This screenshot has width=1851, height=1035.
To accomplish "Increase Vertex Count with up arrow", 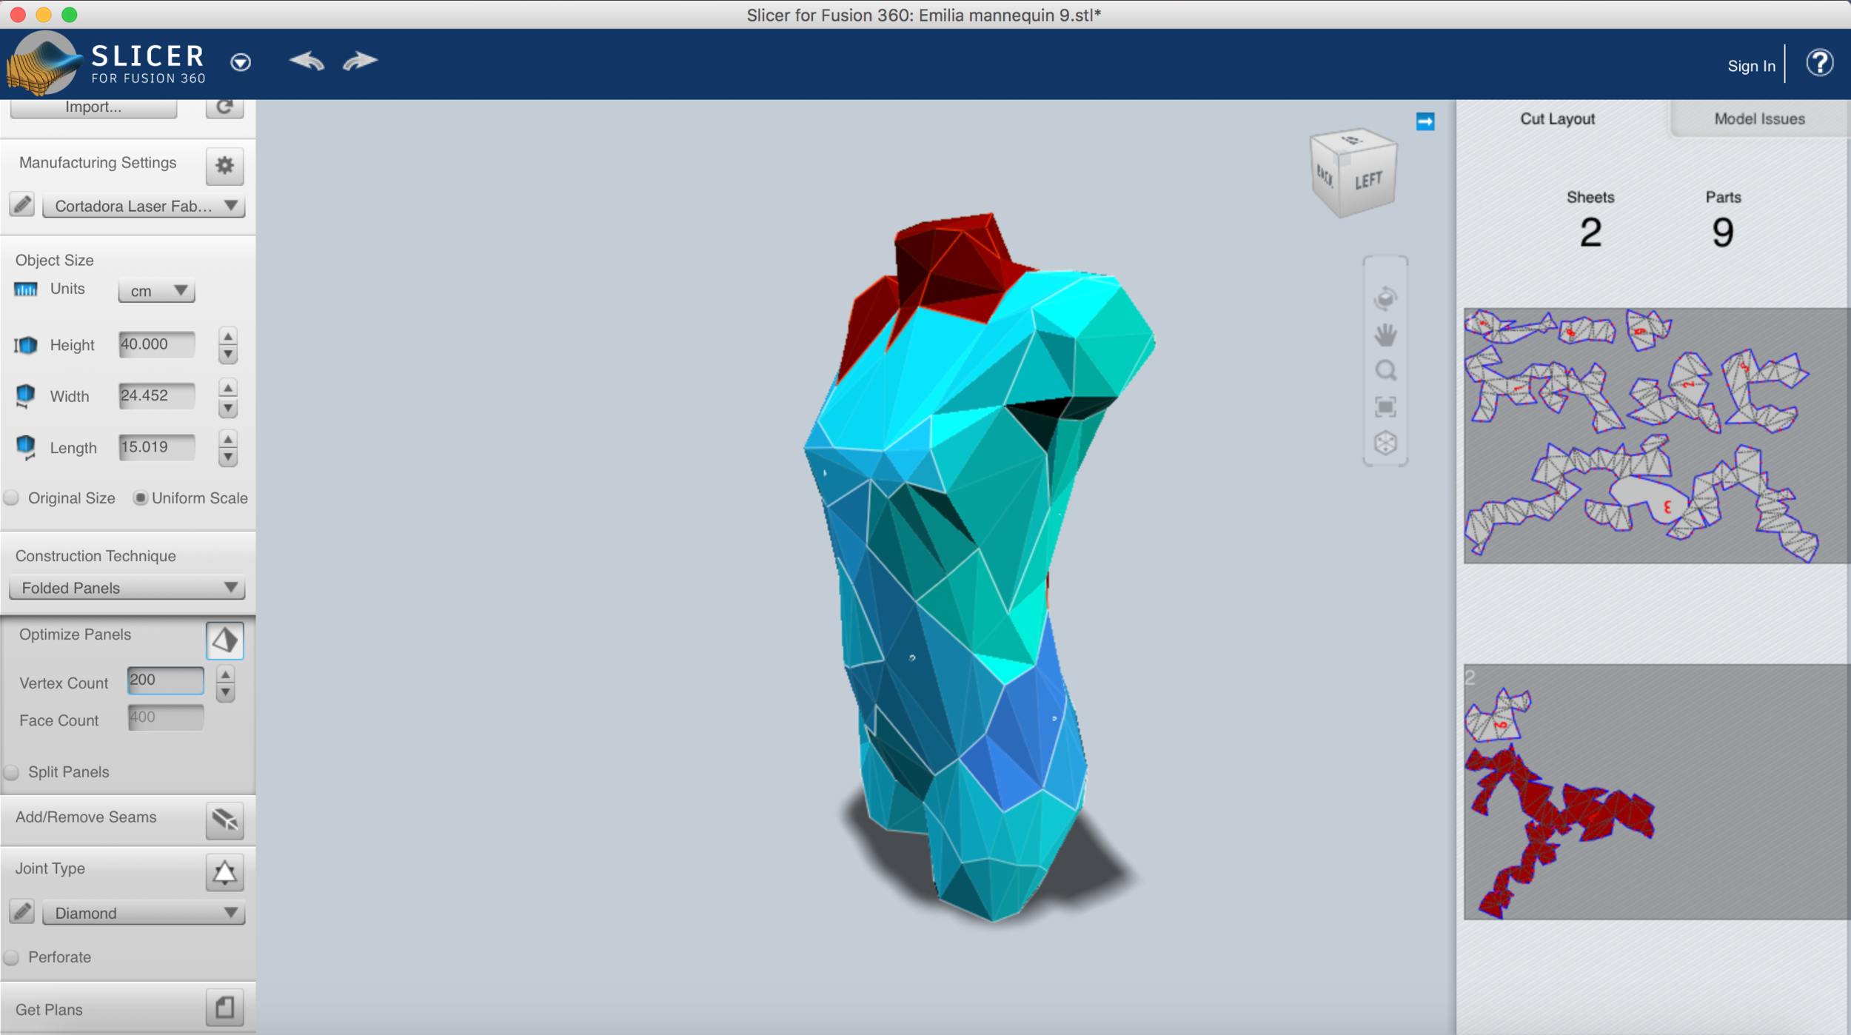I will [225, 674].
